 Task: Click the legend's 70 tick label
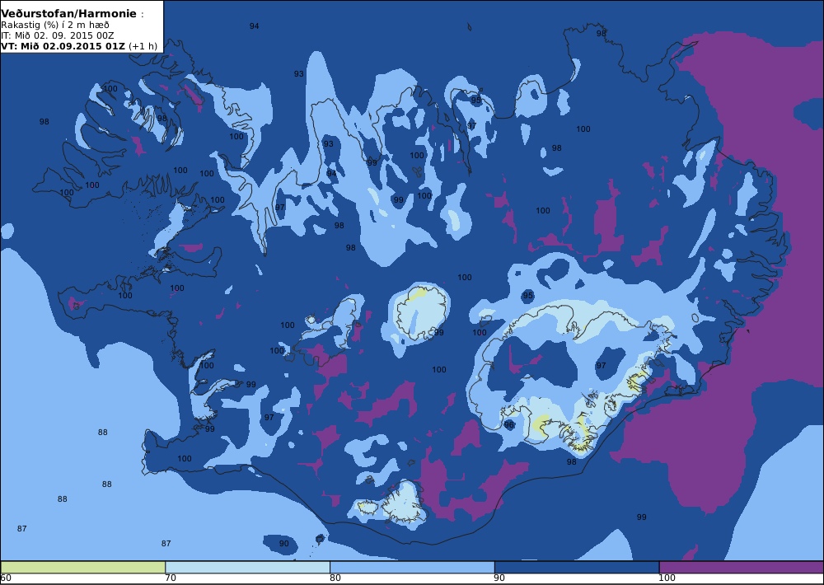(171, 578)
